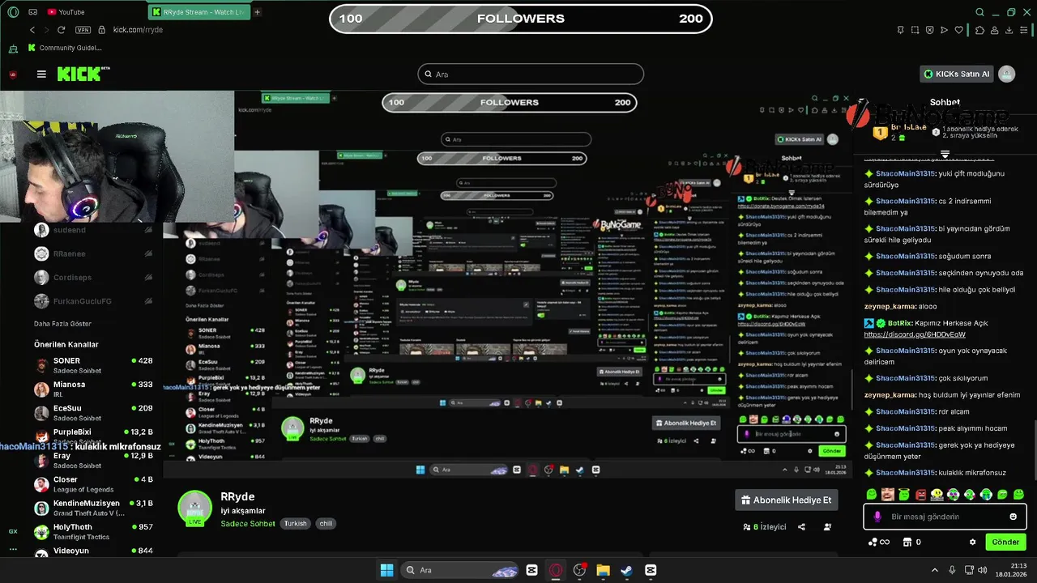1037x583 pixels.
Task: Switch to the YouTube browser tab
Action: click(66, 12)
